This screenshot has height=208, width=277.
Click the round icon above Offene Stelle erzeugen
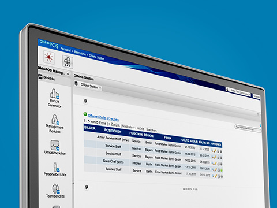click(85, 101)
